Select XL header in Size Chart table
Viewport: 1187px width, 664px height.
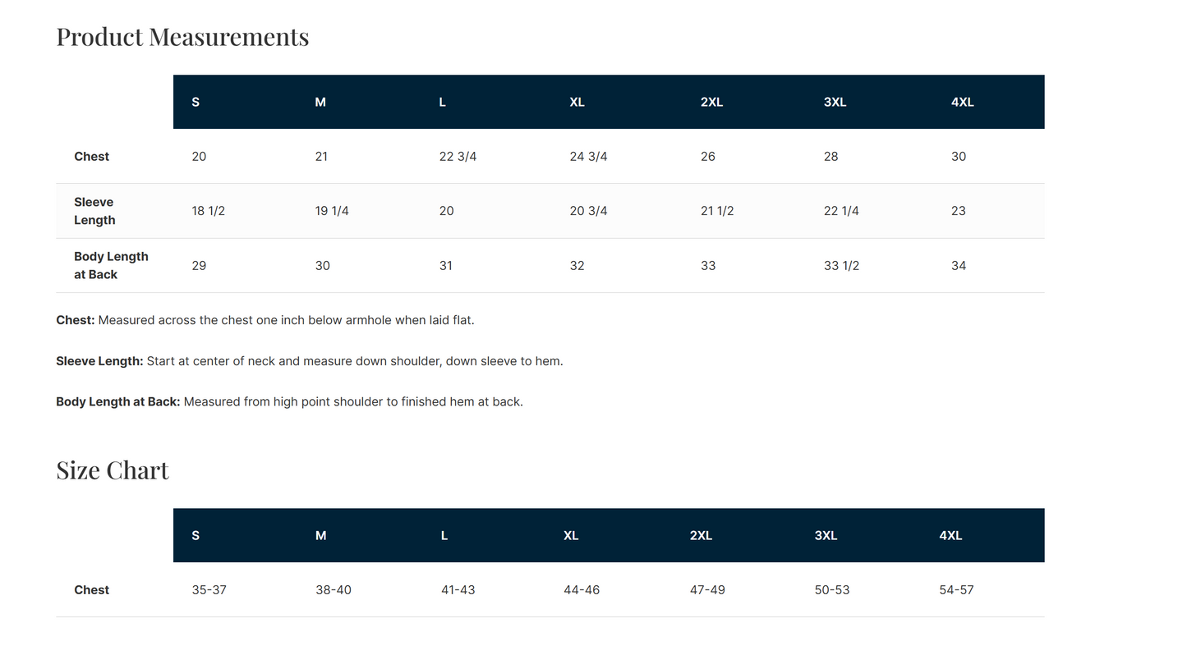[x=571, y=536]
